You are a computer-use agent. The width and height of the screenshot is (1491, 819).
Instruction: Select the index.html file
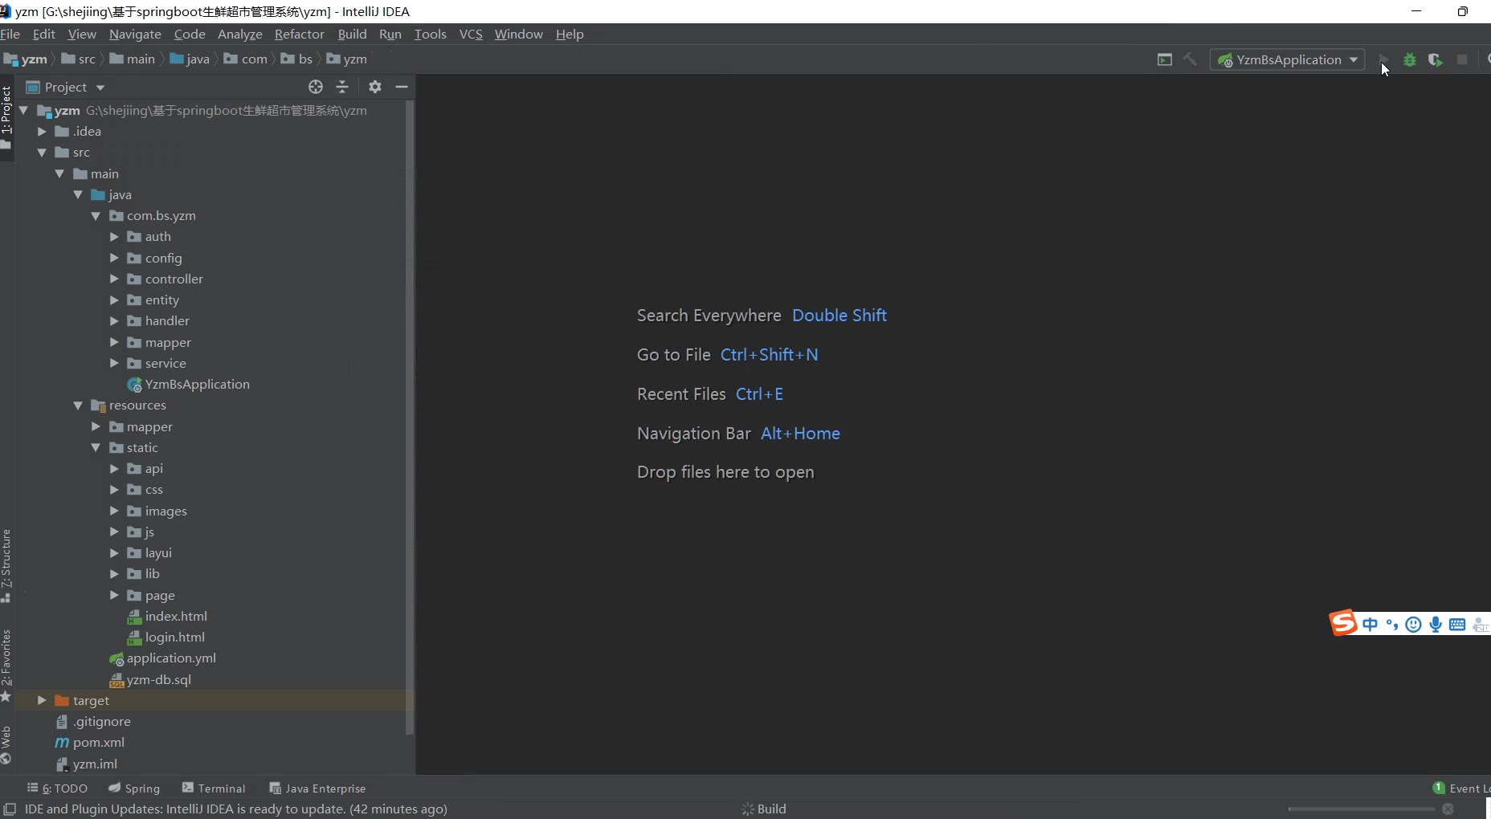click(x=167, y=616)
